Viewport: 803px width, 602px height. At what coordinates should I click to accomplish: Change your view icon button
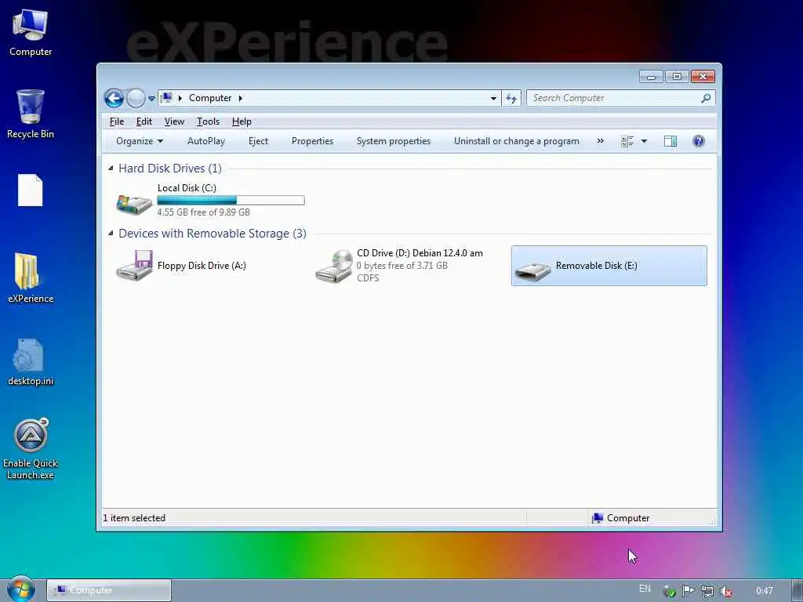click(x=627, y=141)
